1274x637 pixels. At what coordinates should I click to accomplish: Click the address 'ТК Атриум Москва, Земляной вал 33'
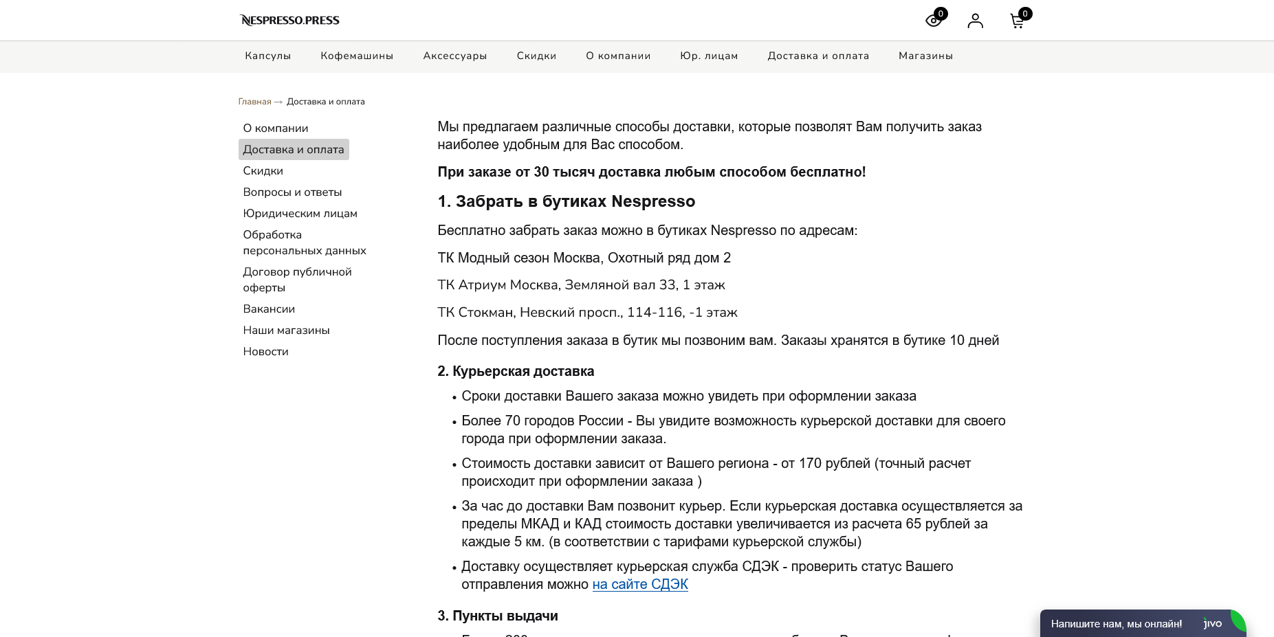pos(582,284)
